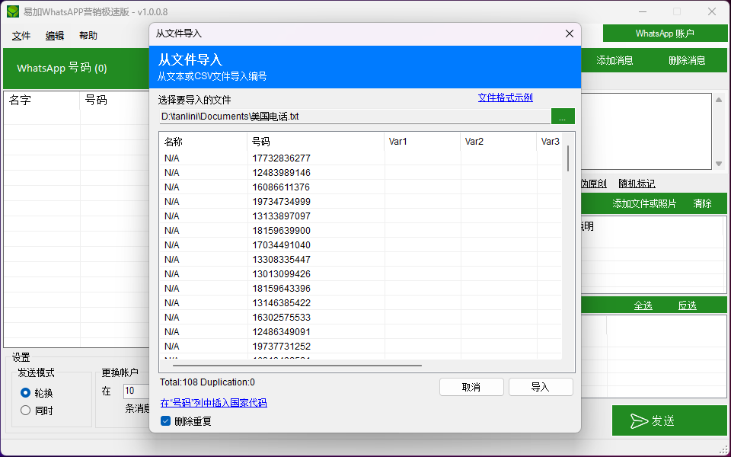The height and width of the screenshot is (457, 731).
Task: Click the import list vertical scrollbar thumb
Action: pos(568,158)
